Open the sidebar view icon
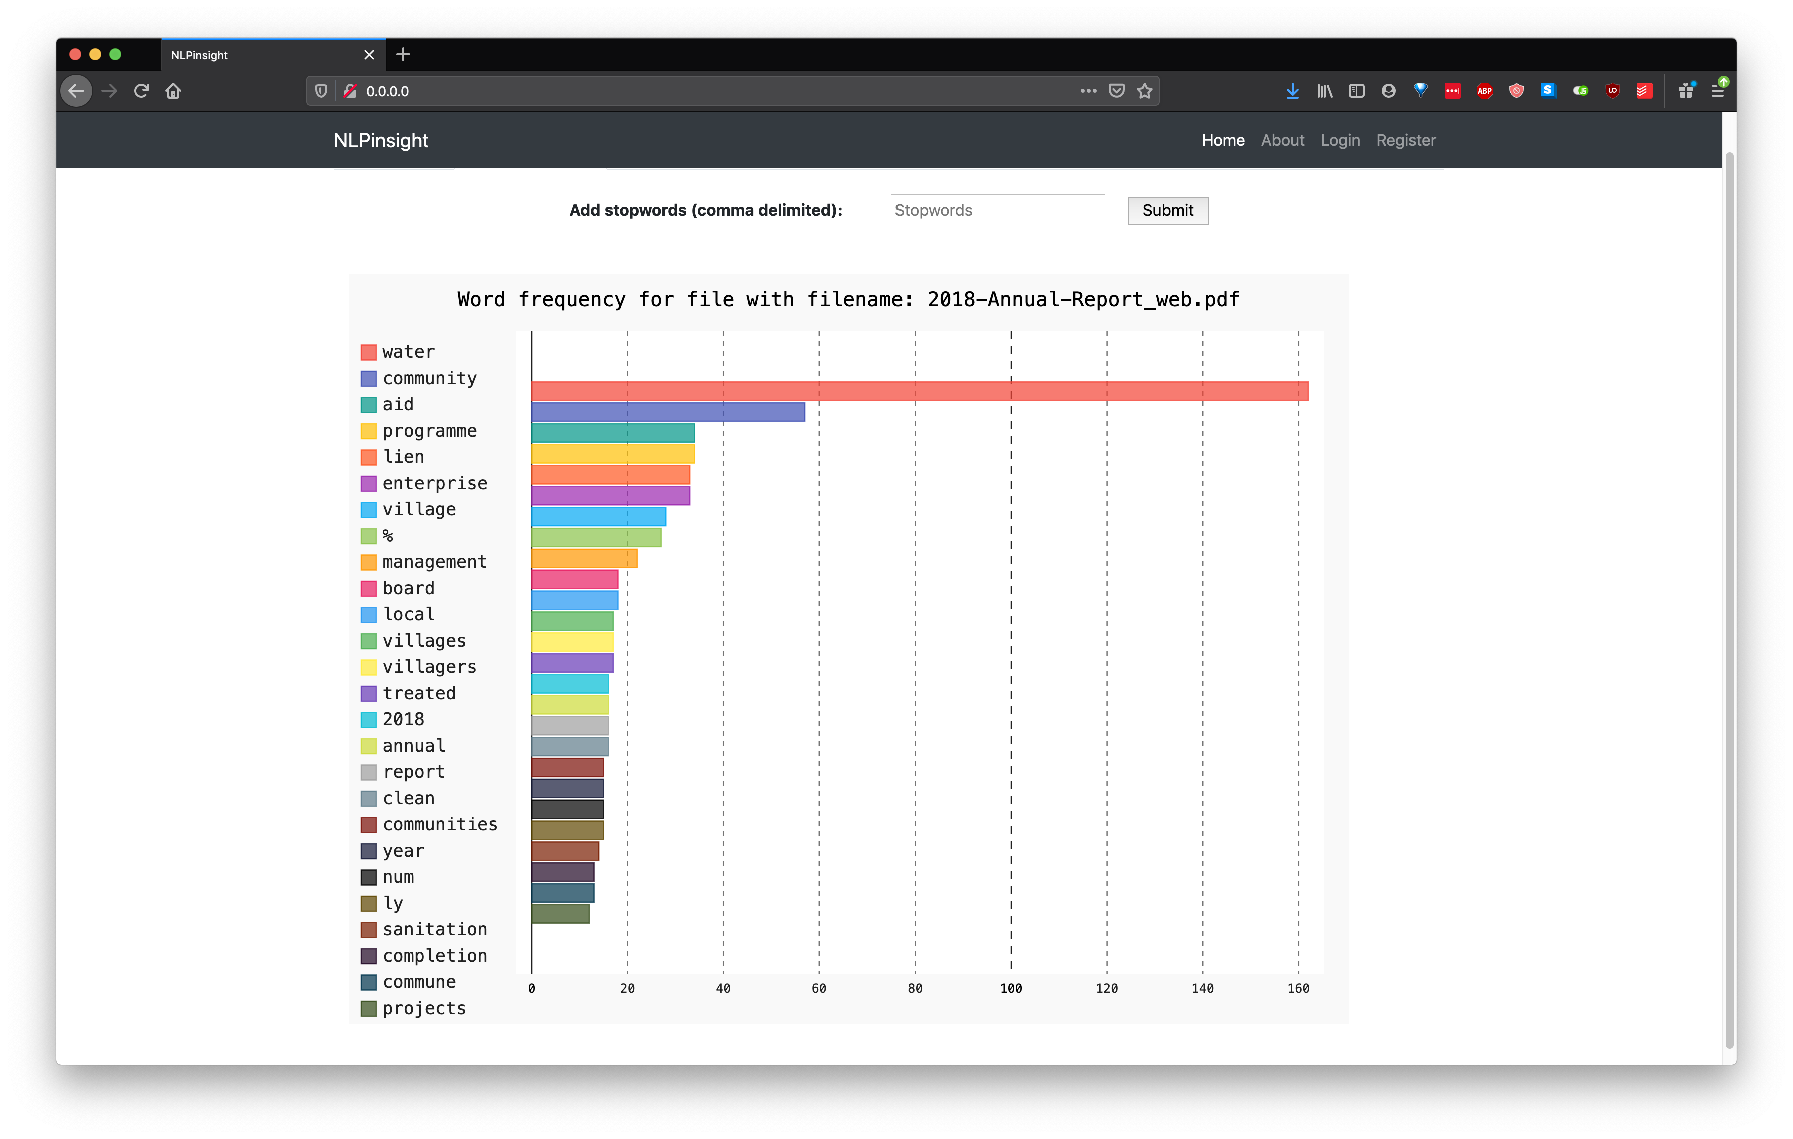The width and height of the screenshot is (1793, 1139). tap(1356, 91)
